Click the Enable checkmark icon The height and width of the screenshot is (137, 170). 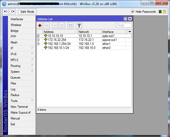pos(55,25)
